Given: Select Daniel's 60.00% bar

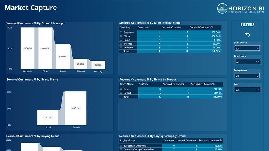Looking at the screenshot, I should coord(63,57).
